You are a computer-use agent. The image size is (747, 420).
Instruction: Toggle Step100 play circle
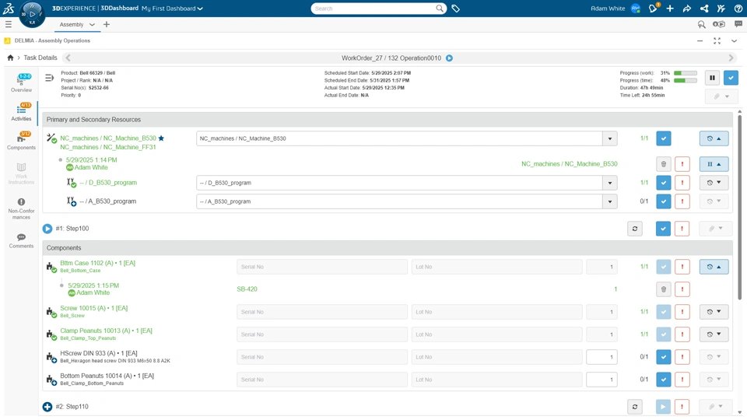pos(47,229)
